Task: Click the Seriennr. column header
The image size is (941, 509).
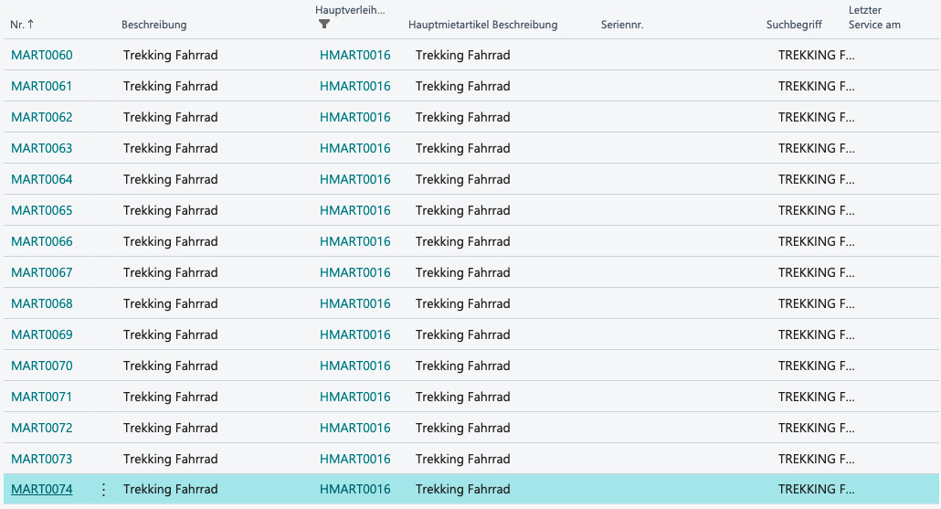Action: [622, 25]
